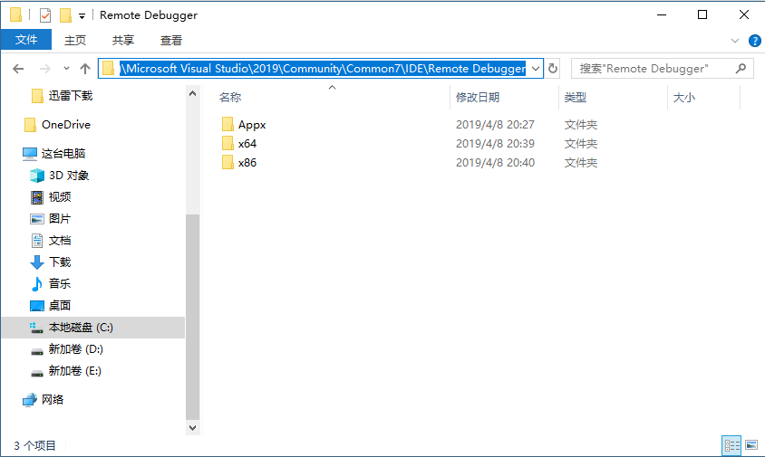The image size is (765, 457).
Task: Select 本地磁盘 (C:) in navigation pane
Action: pyautogui.click(x=81, y=328)
